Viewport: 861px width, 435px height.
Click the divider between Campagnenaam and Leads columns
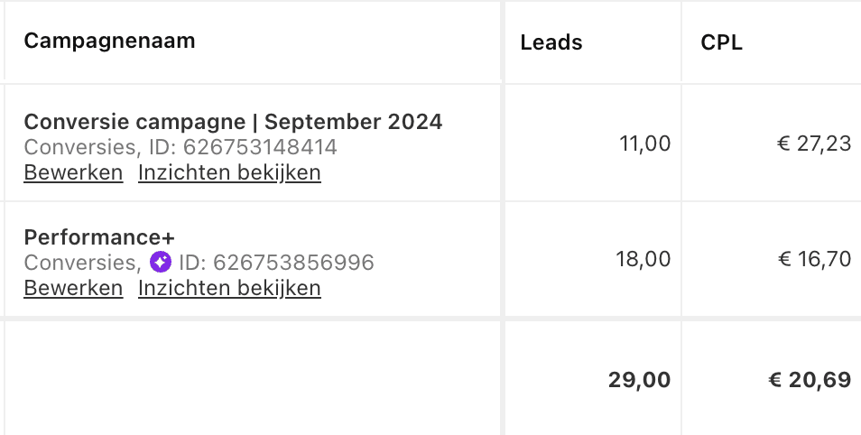503,42
